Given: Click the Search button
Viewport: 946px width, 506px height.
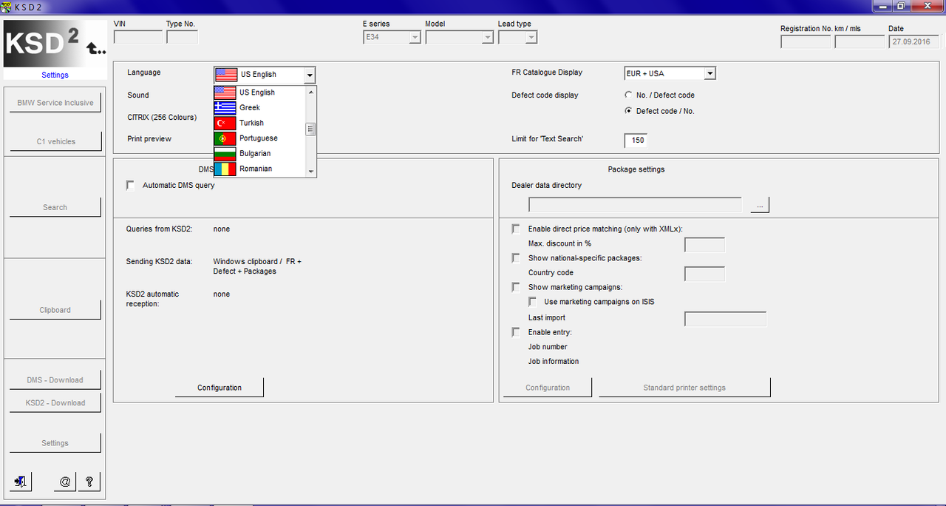Looking at the screenshot, I should coord(55,207).
